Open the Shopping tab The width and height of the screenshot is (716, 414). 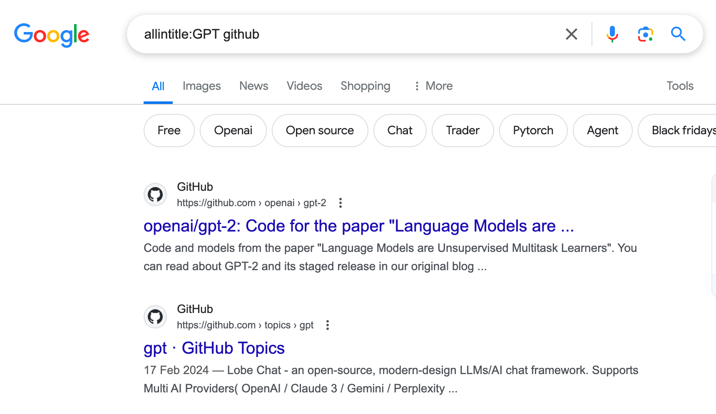coord(365,86)
